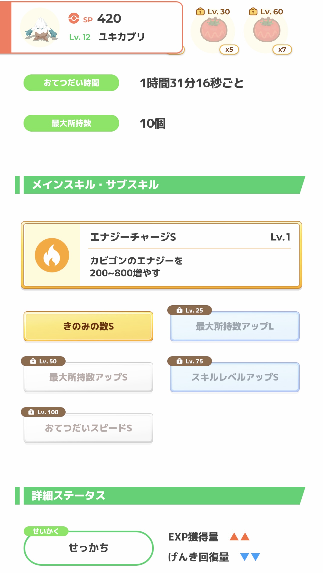
Task: Tap the orange flame main skill icon
Action: tap(52, 255)
